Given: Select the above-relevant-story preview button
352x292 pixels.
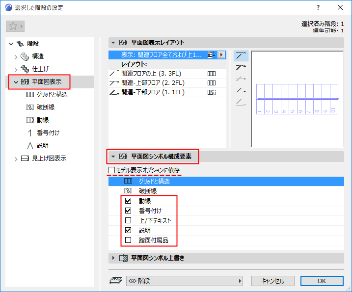Looking at the screenshot, I should point(241,55).
